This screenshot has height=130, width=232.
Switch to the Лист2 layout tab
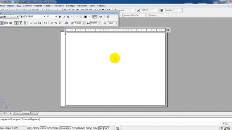point(34,113)
